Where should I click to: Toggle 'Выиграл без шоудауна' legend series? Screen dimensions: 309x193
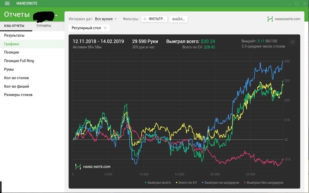point(264,182)
